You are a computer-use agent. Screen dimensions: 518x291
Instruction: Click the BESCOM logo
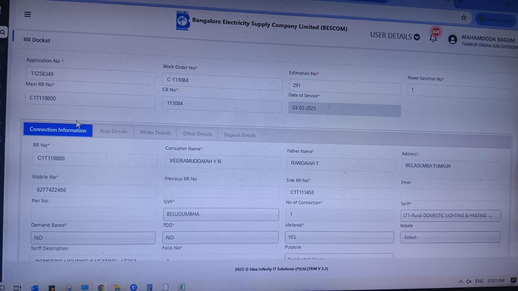[x=183, y=20]
